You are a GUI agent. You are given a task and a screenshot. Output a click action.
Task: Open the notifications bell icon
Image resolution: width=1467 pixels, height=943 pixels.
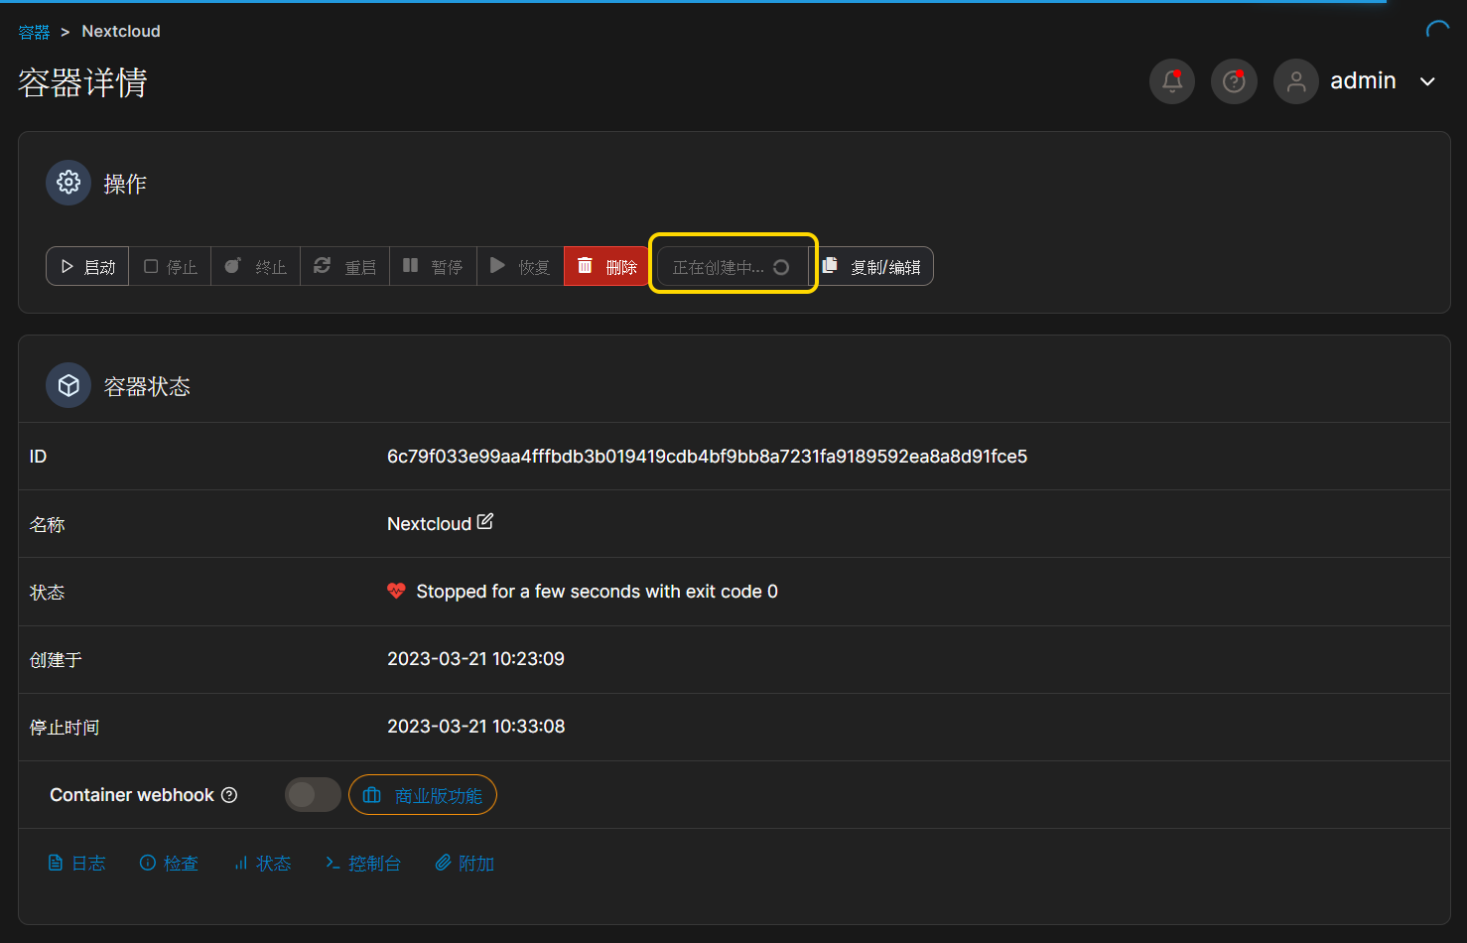pyautogui.click(x=1172, y=81)
